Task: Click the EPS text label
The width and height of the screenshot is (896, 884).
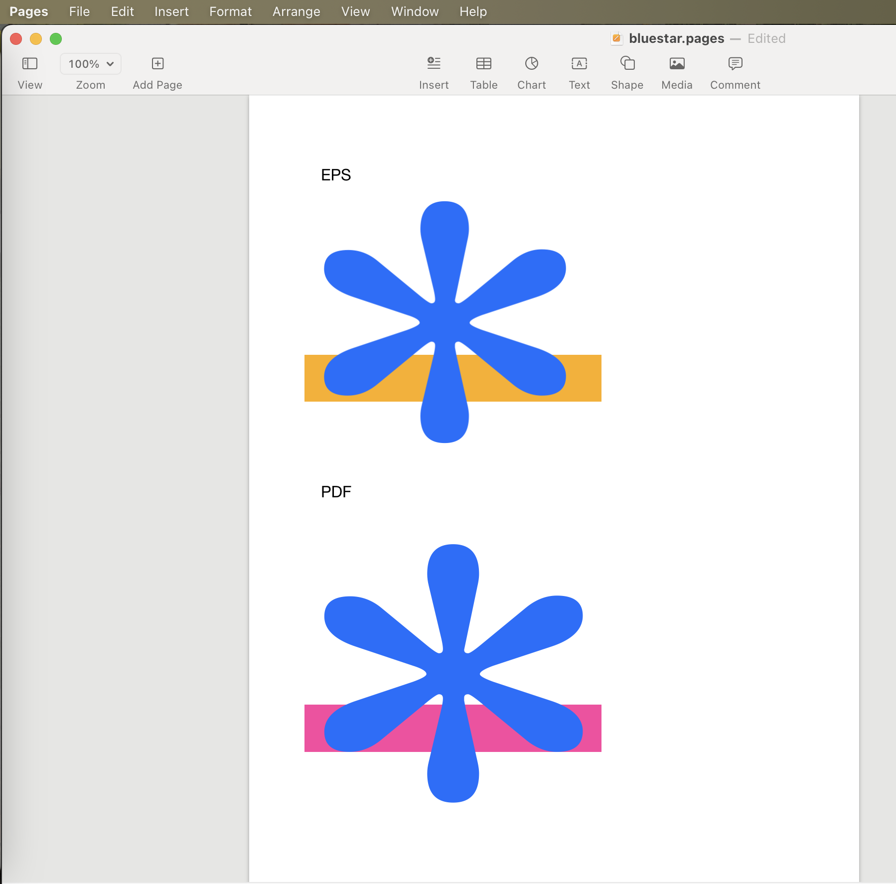Action: point(336,175)
